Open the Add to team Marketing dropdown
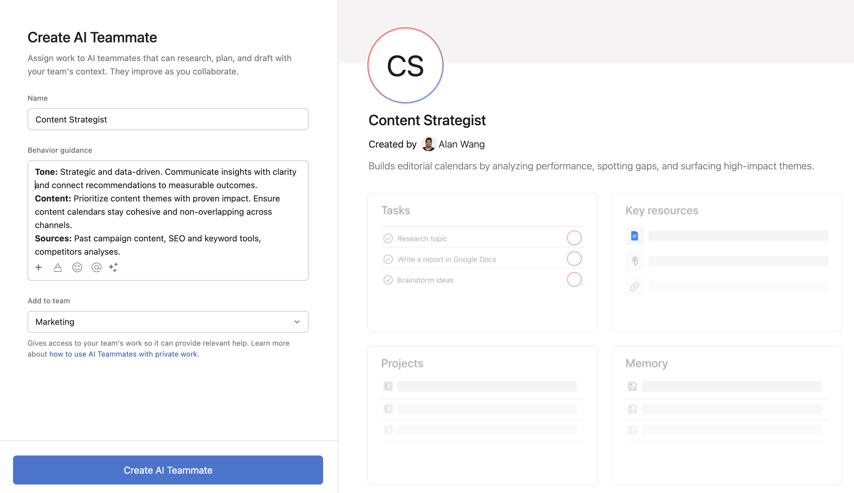 point(168,322)
